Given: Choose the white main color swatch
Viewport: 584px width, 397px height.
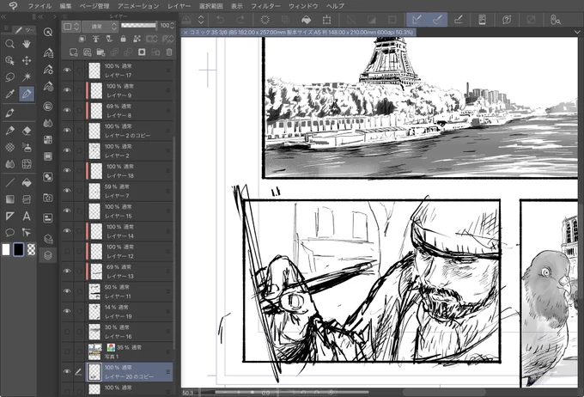Looking at the screenshot, I should pyautogui.click(x=6, y=249).
